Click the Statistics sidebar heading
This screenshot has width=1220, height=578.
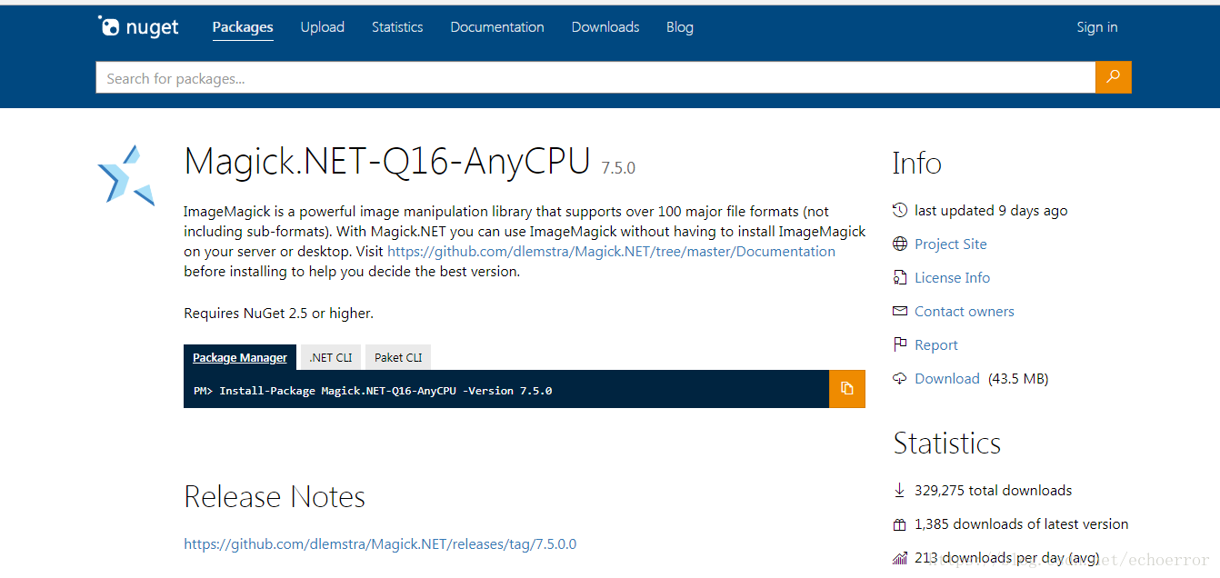coord(946,443)
